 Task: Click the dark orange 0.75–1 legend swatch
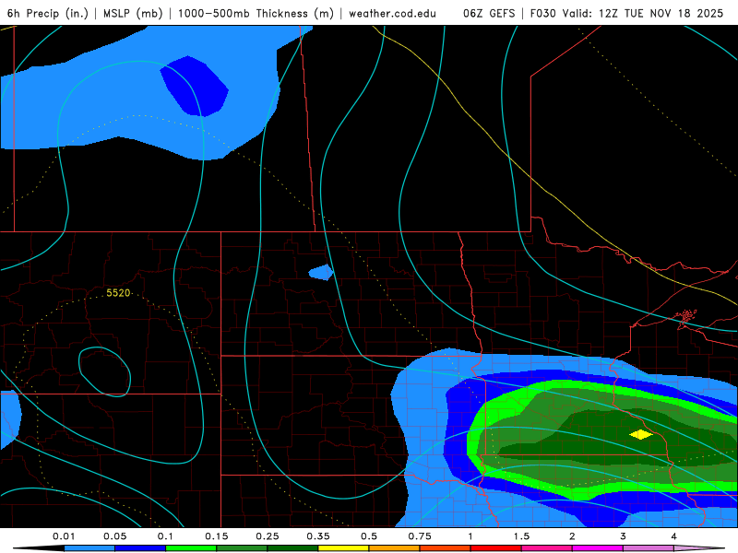[x=446, y=548]
